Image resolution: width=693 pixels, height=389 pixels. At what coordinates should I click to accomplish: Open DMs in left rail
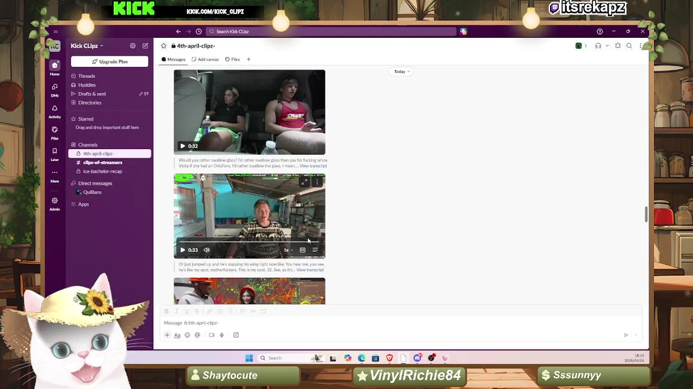coord(55,90)
